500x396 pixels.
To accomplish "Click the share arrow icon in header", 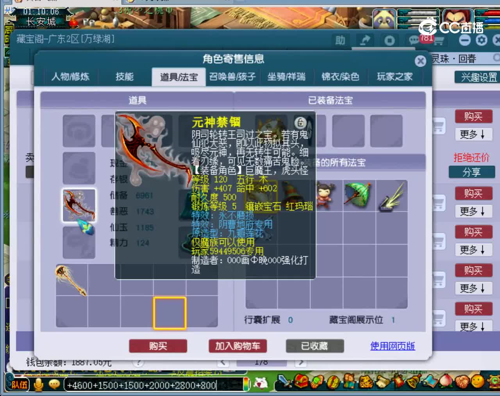I will [365, 40].
